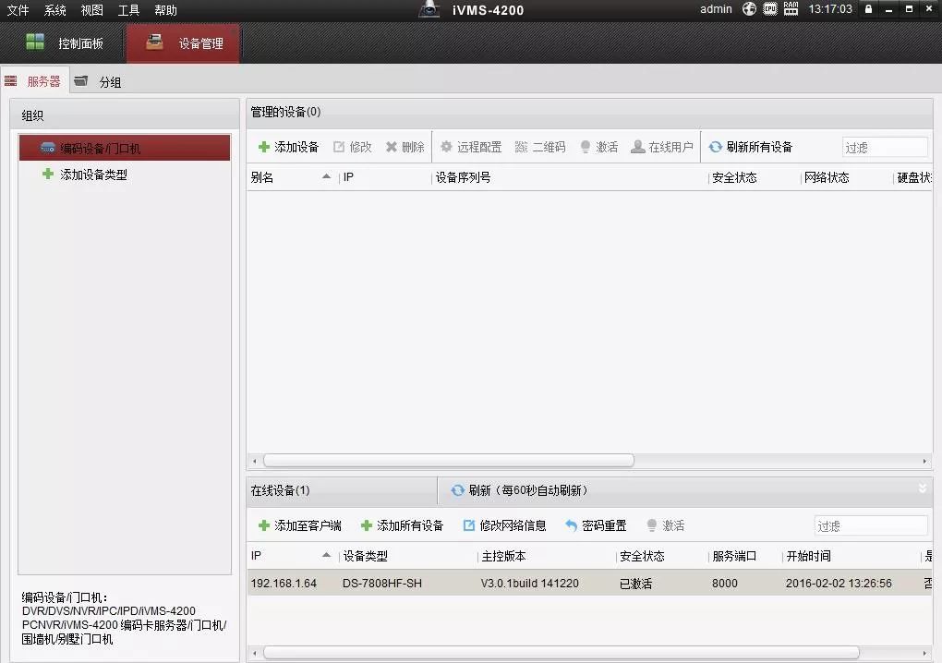Click 添加设备类型 to add a device type
The image size is (942, 663).
(x=93, y=175)
